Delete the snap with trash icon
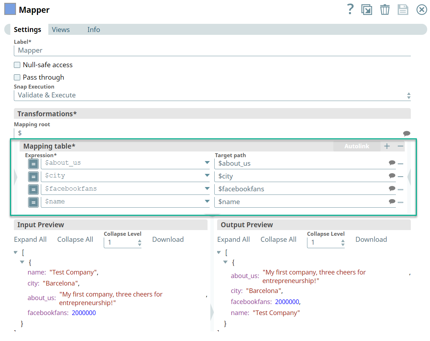Screen dimensions: 430x341 tap(385, 10)
